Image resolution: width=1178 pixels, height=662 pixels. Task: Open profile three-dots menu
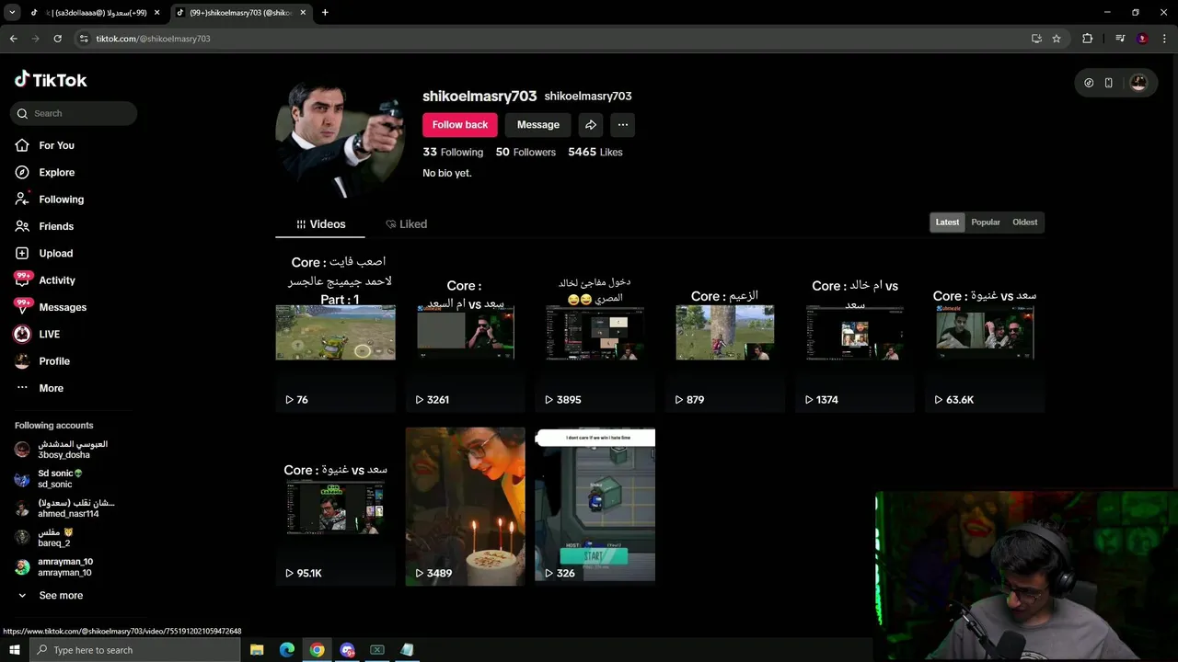pos(623,125)
